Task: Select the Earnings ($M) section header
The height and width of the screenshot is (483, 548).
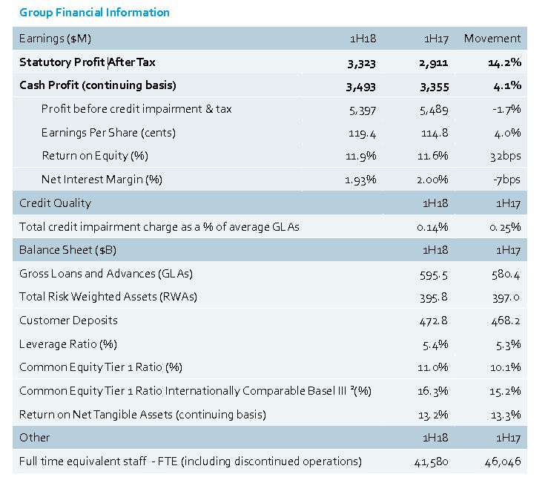Action: pos(55,39)
